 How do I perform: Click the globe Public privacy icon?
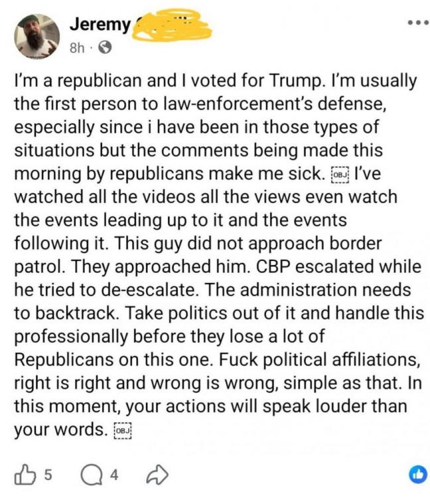point(105,48)
